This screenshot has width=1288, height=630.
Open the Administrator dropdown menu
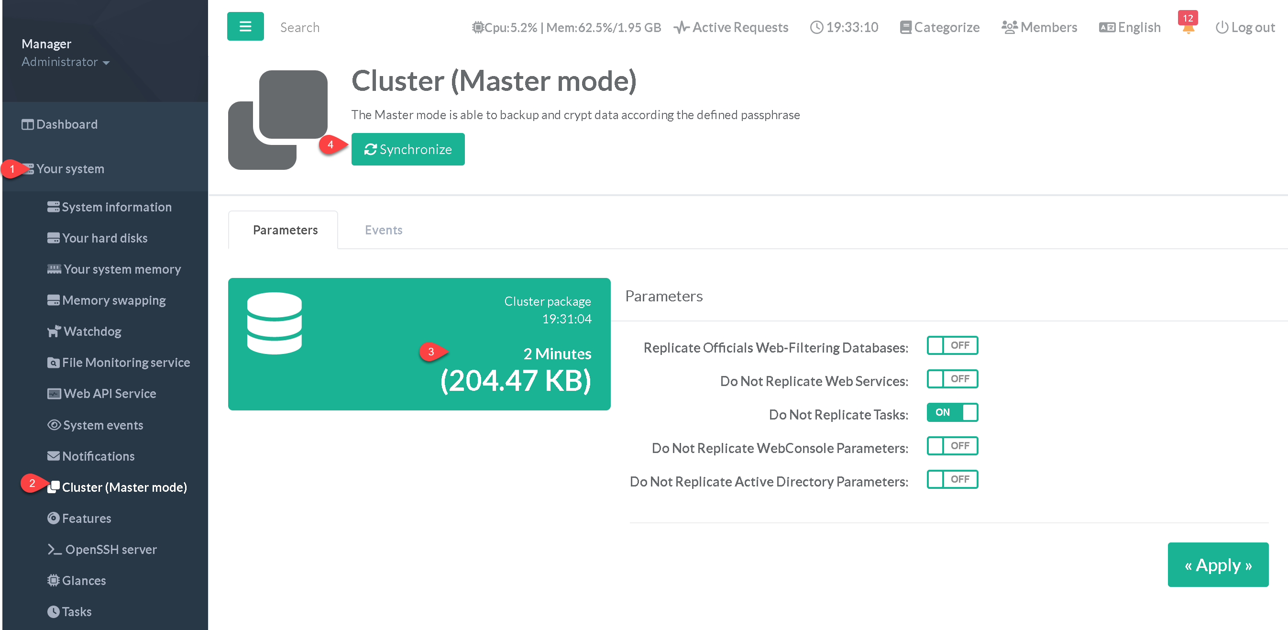pyautogui.click(x=66, y=62)
